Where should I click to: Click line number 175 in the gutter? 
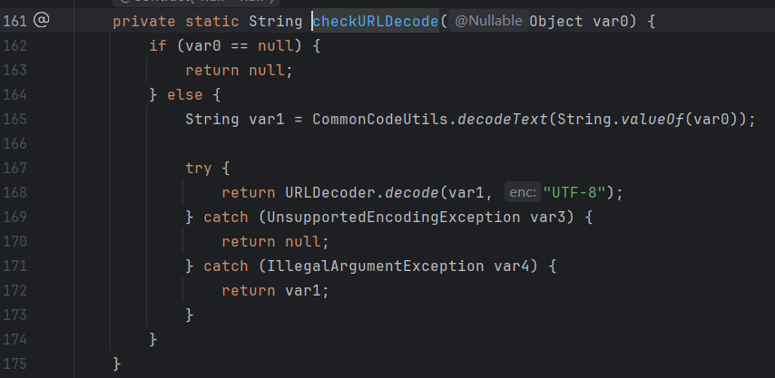point(15,363)
